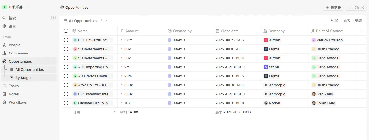Screen dimensions: 369x140
Task: Click the Notes icon in sidebar
Action: pos(4,94)
